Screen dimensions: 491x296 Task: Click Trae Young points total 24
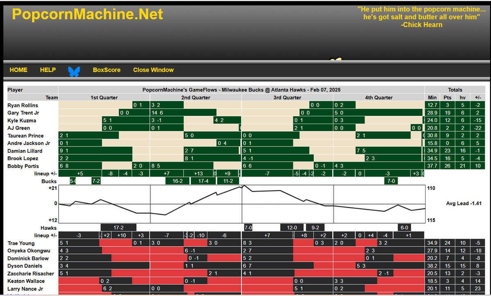pos(447,243)
